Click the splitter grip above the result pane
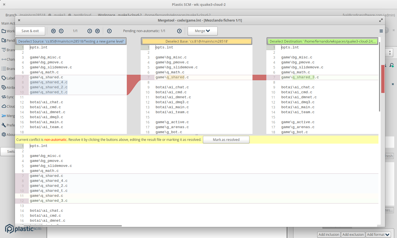The image size is (397, 238). pyautogui.click(x=197, y=135)
